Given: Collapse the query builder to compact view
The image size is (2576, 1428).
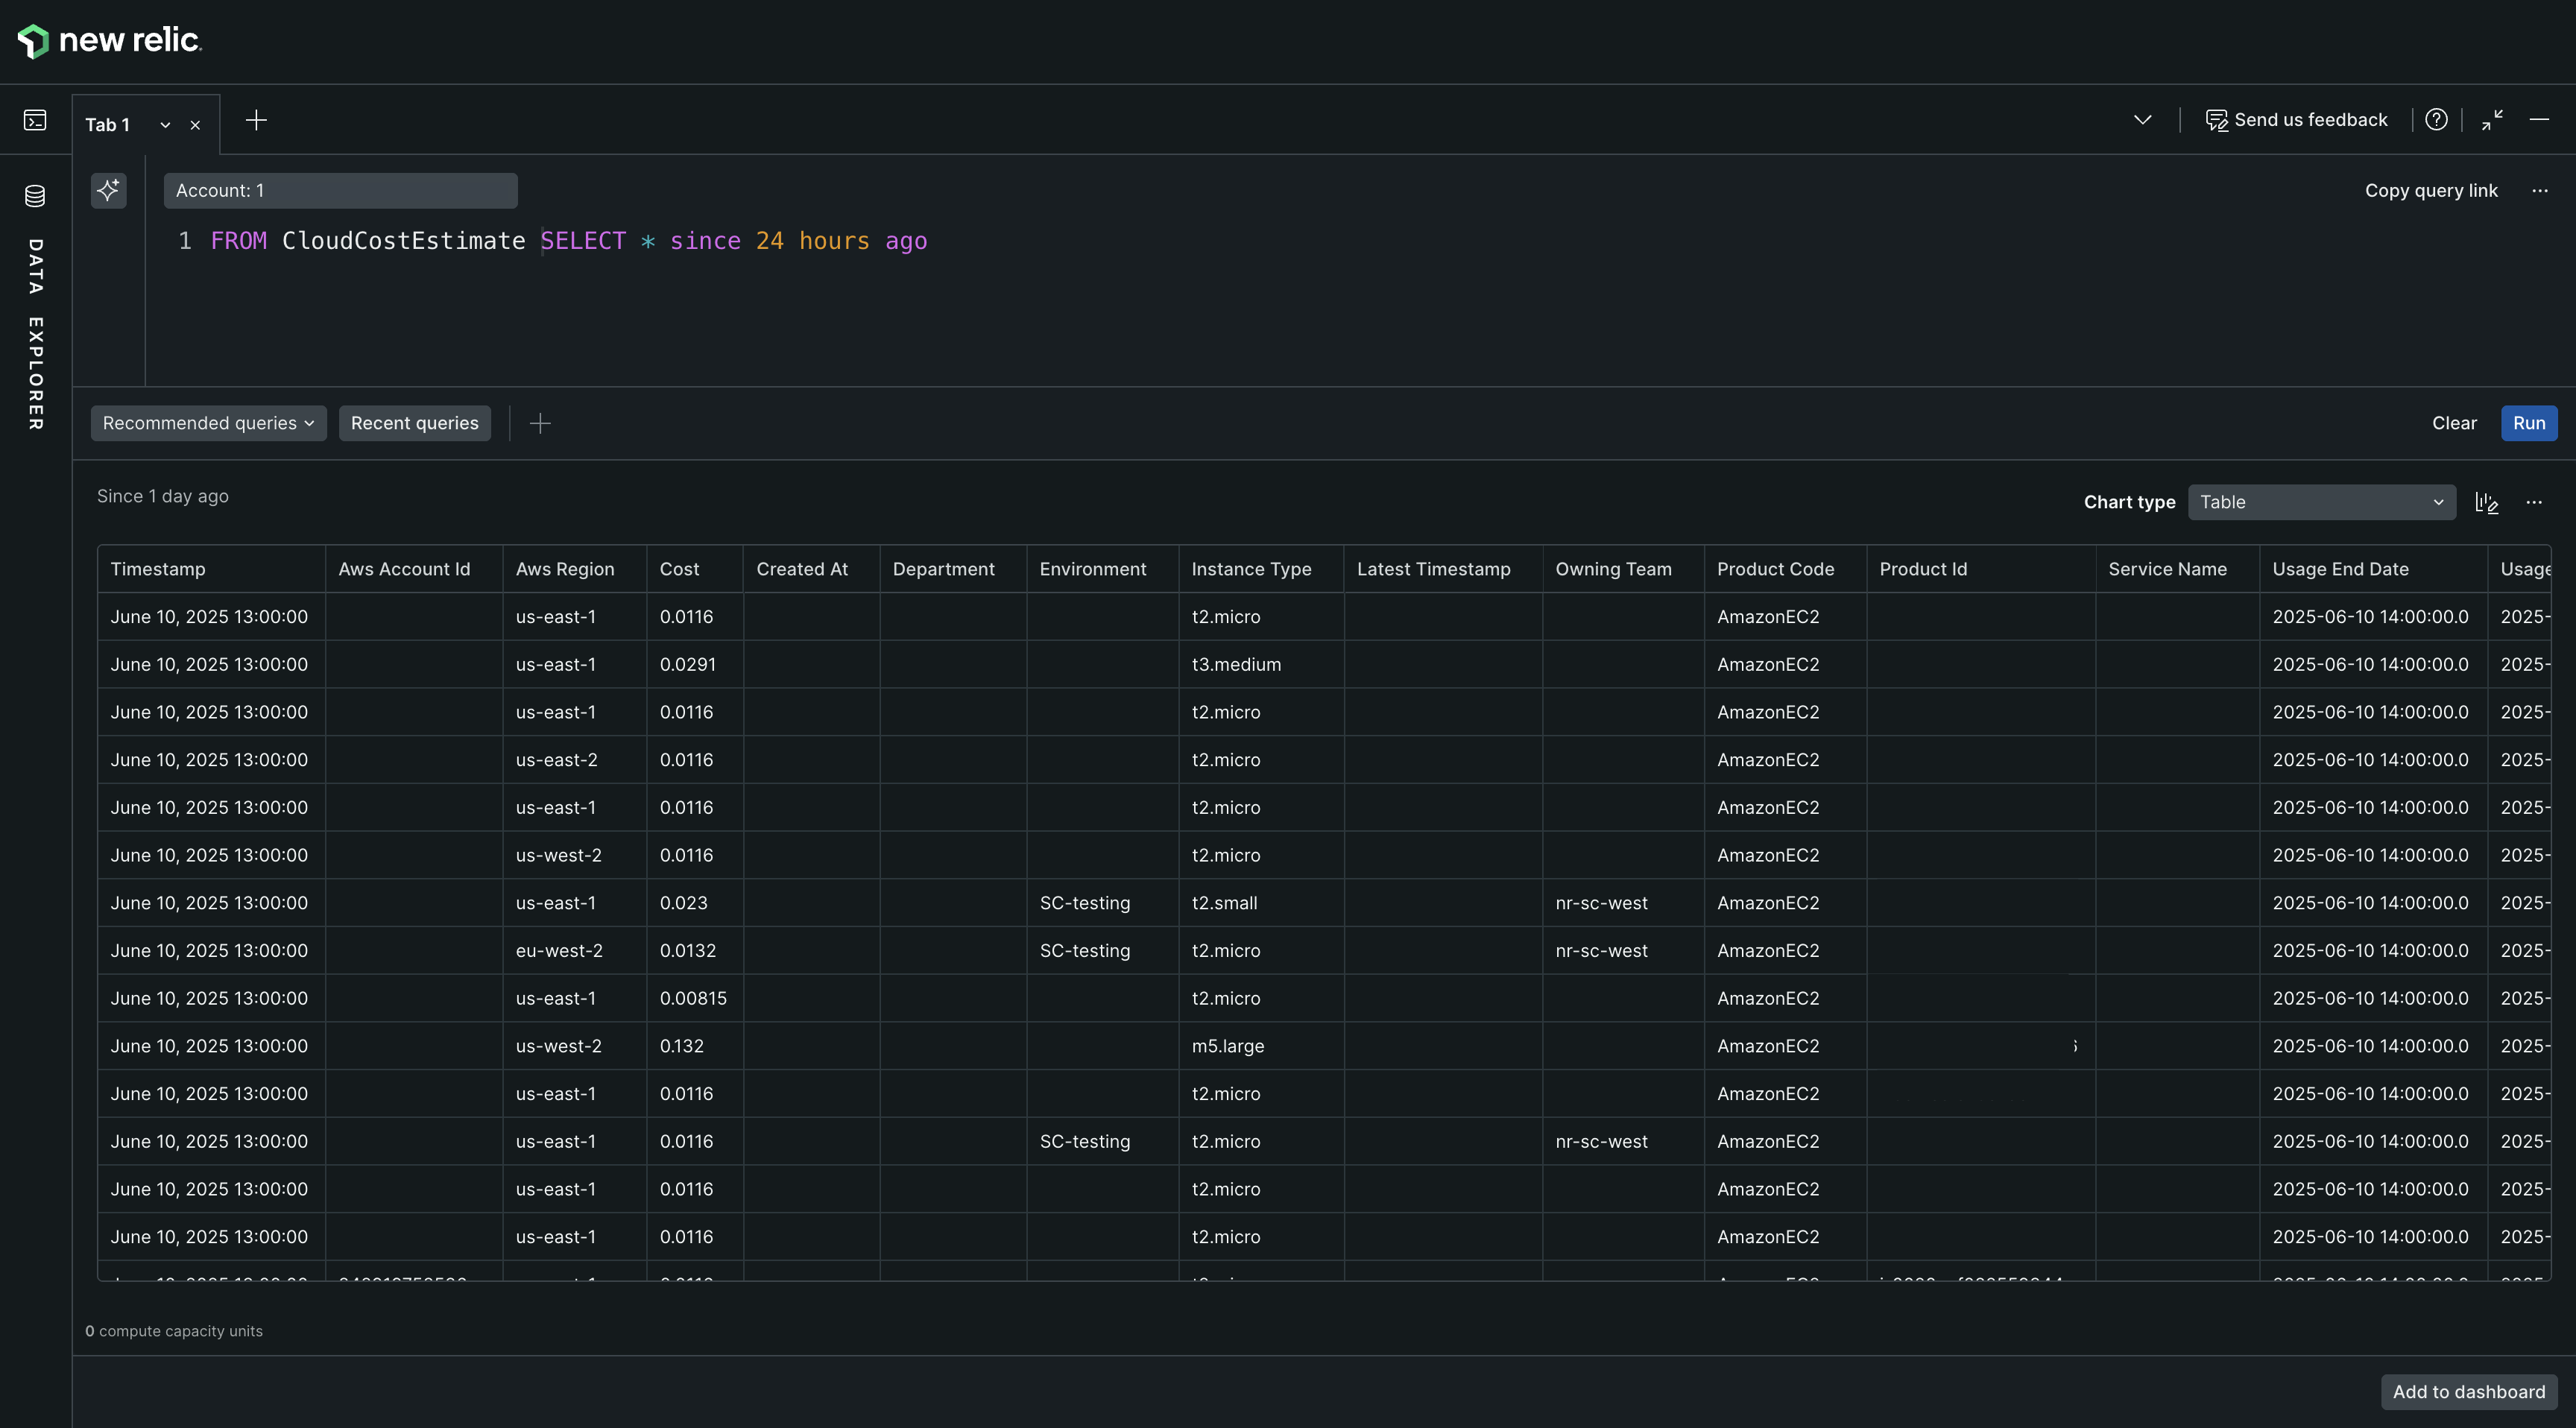Looking at the screenshot, I should 2492,120.
